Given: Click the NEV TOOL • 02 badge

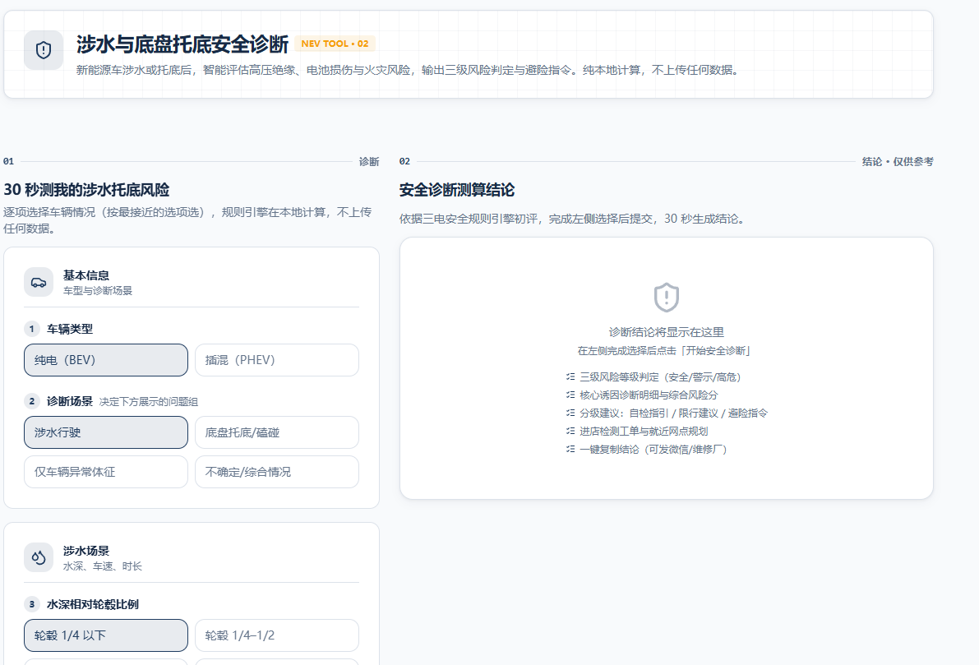Looking at the screenshot, I should 335,44.
